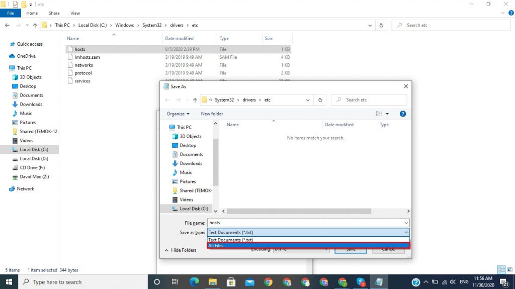Click the Windows Start button
The height and width of the screenshot is (289, 515).
pyautogui.click(x=9, y=282)
